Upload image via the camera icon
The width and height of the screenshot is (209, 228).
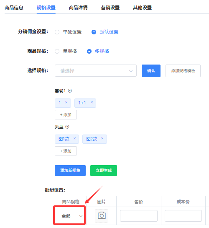coord(102,216)
